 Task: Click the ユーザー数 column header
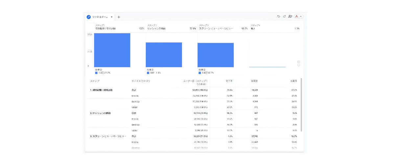(x=195, y=83)
